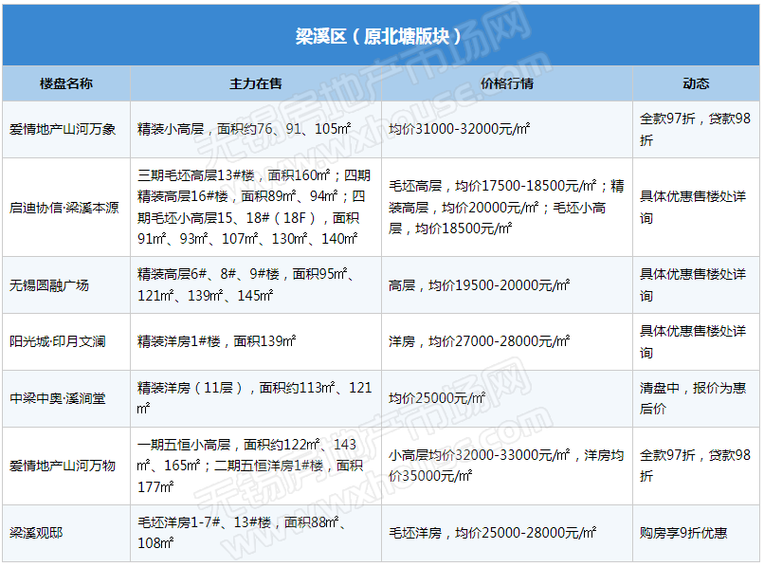Click the 爱情地产山河万物 project name
The height and width of the screenshot is (567, 764).
[63, 466]
